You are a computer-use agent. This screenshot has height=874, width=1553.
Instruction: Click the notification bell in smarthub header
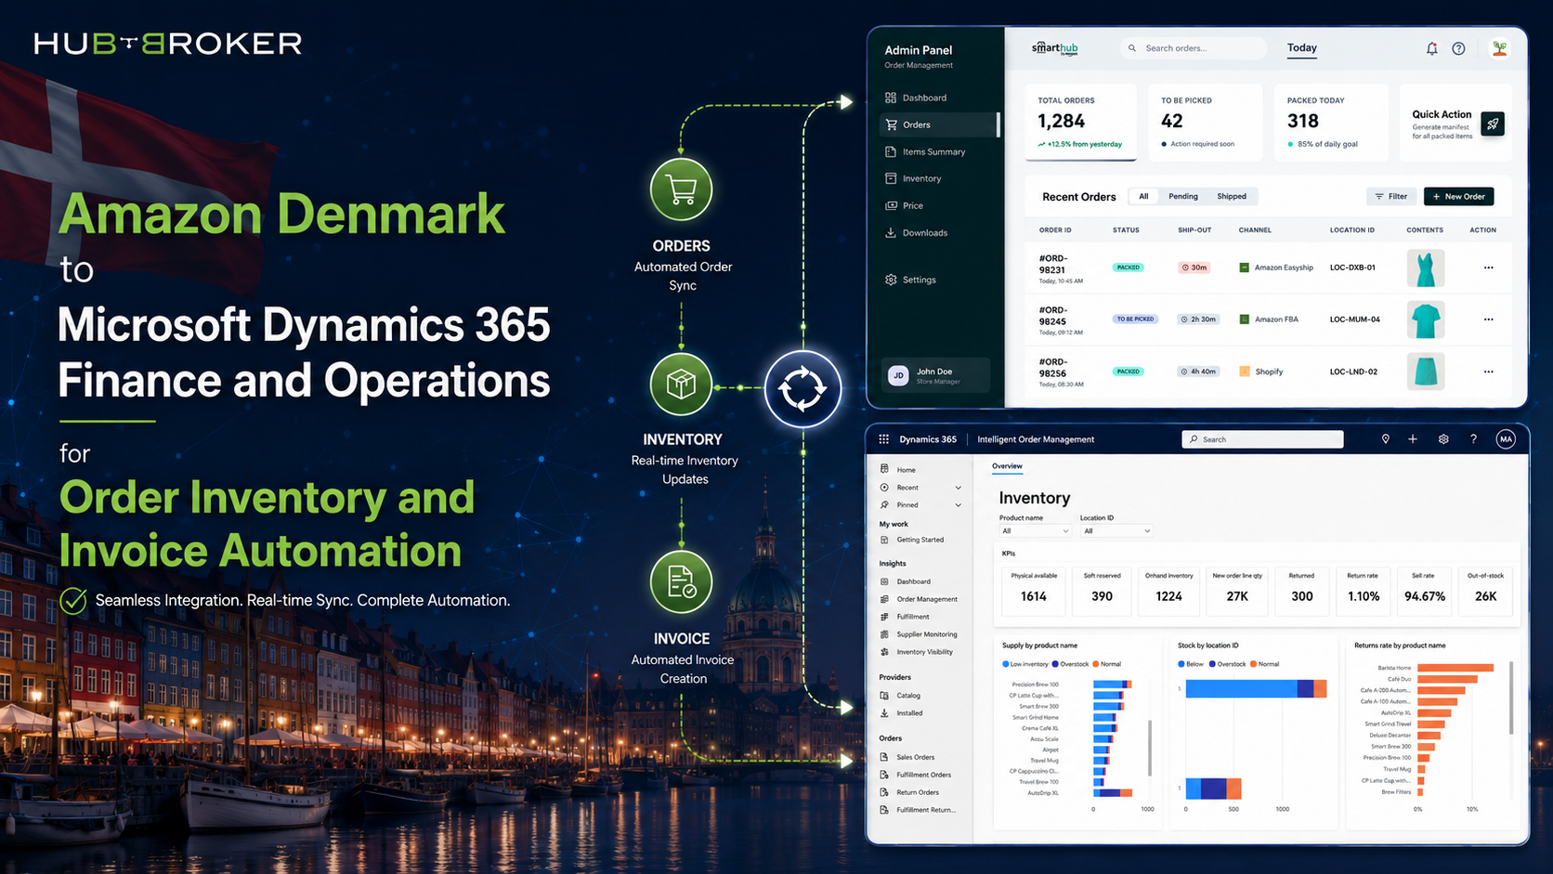(x=1431, y=48)
